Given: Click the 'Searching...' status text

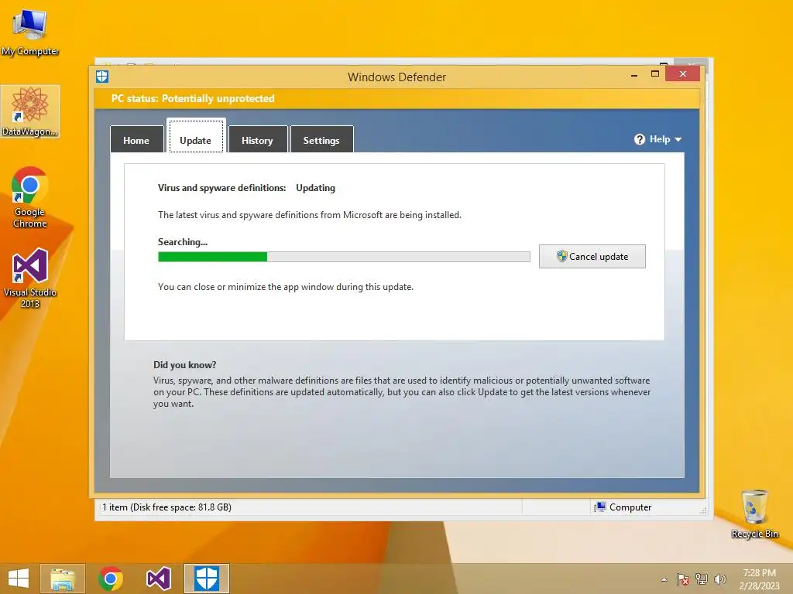Looking at the screenshot, I should (183, 242).
